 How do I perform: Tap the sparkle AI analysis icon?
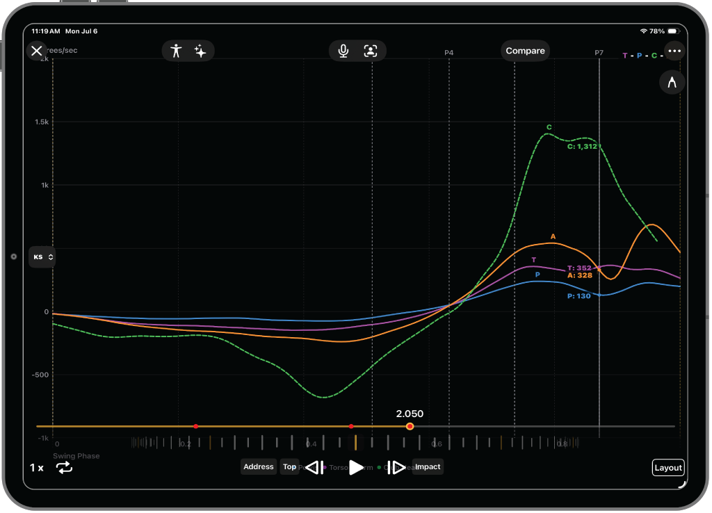[x=200, y=51]
